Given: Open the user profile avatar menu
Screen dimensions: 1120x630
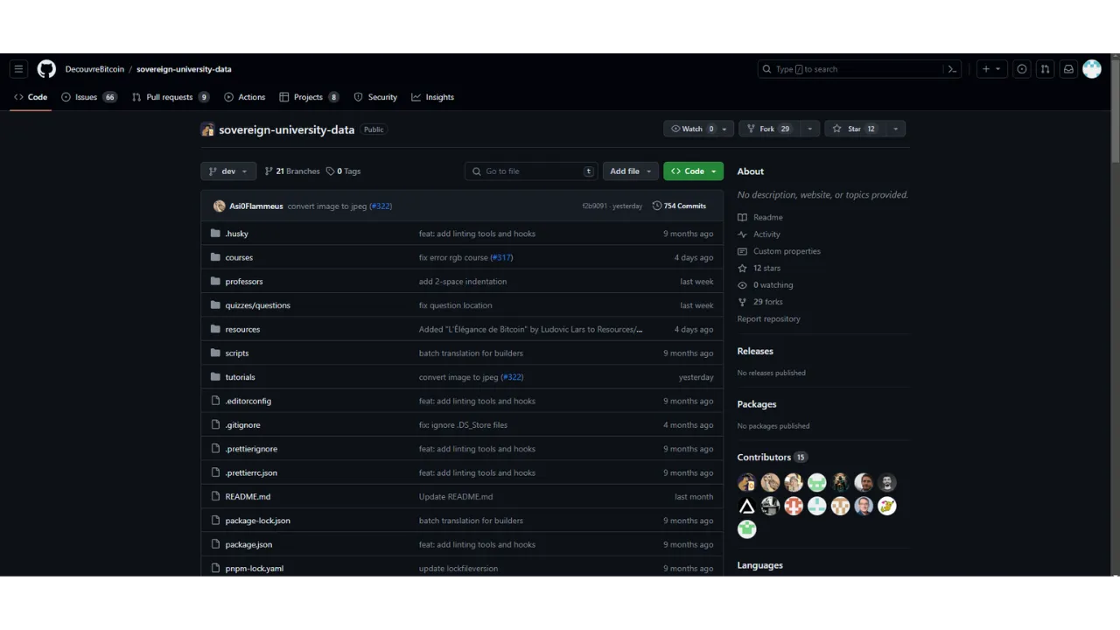Looking at the screenshot, I should tap(1092, 69).
